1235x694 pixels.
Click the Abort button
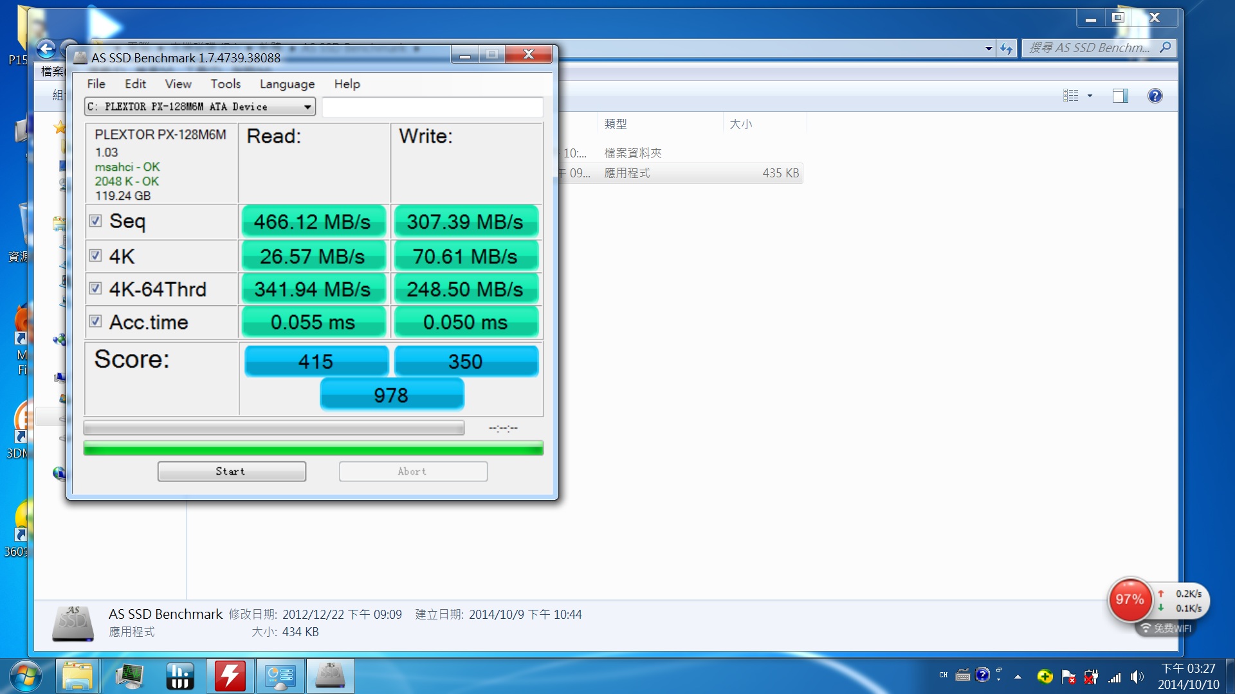413,471
